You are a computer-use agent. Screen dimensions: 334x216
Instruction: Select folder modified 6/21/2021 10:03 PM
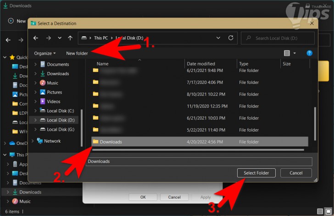tap(200, 118)
